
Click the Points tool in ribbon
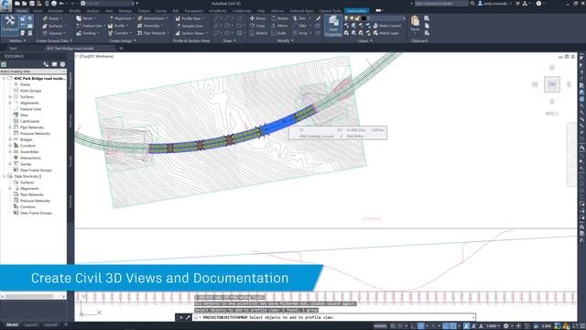point(51,18)
